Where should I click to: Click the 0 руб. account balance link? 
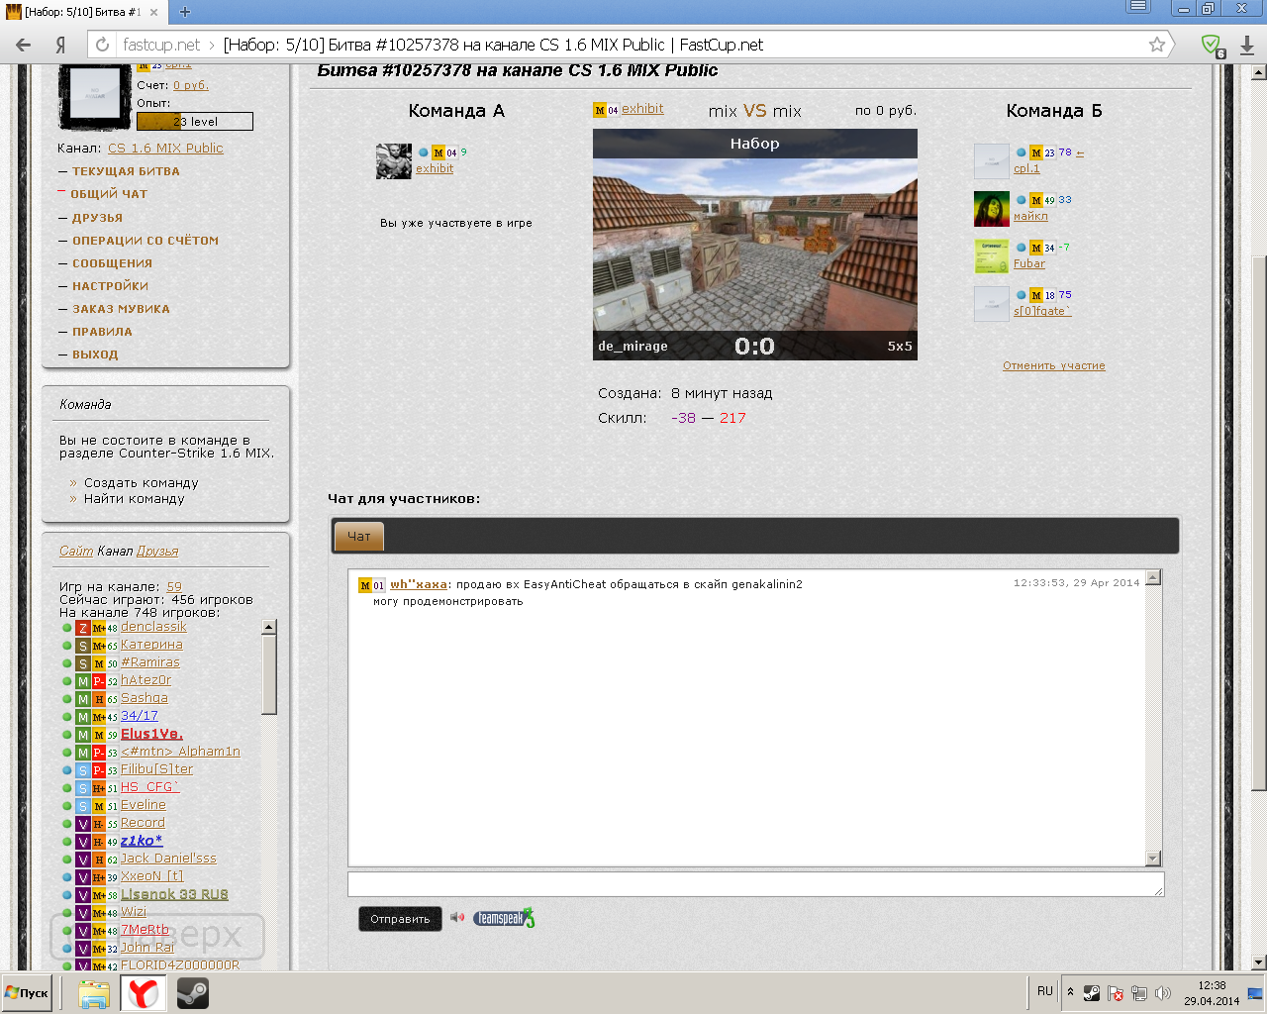pyautogui.click(x=191, y=85)
